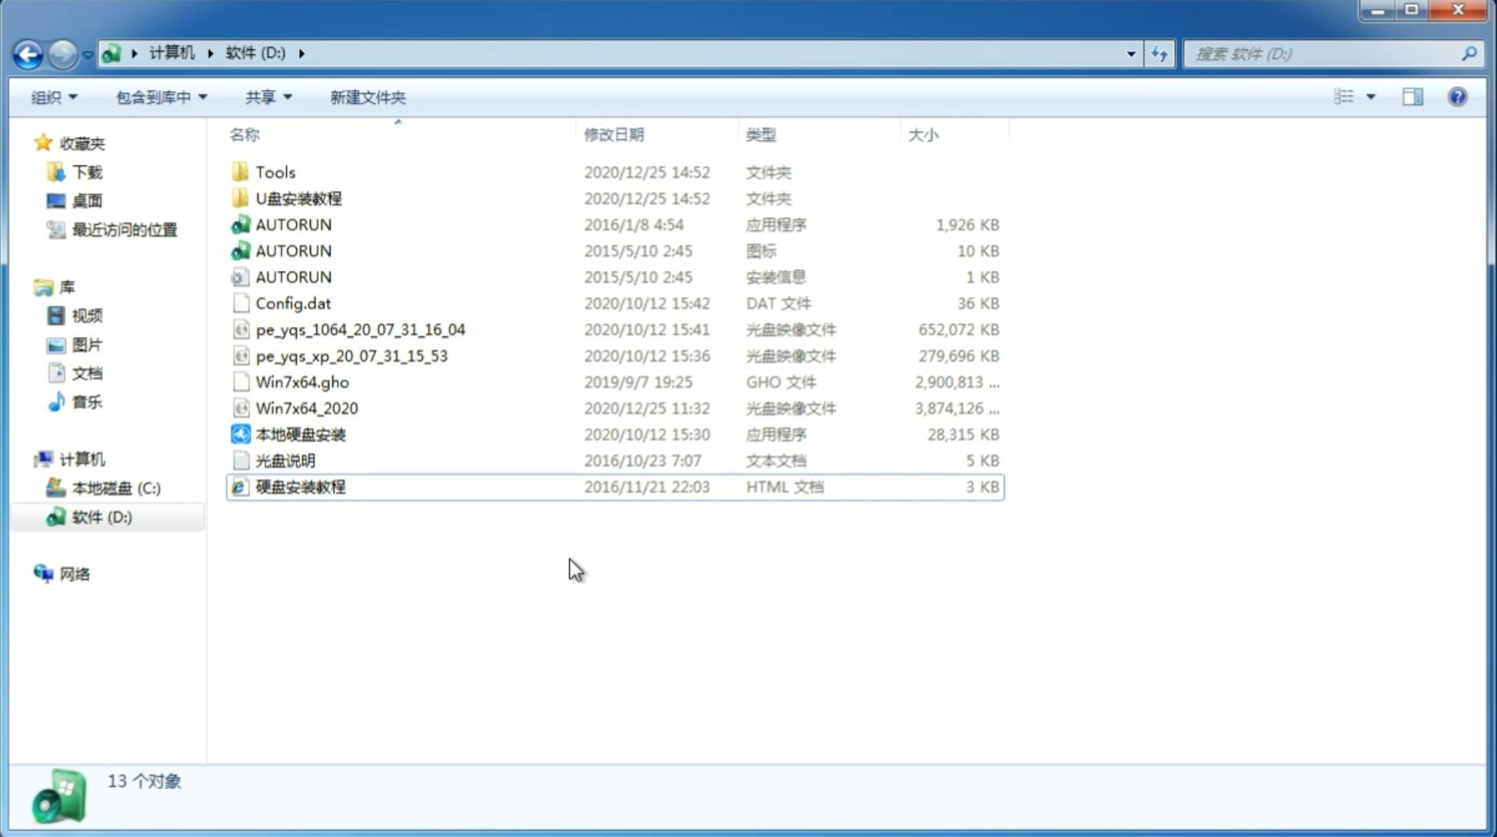Image resolution: width=1497 pixels, height=837 pixels.
Task: Open Win7x64.gho backup file
Action: (x=303, y=382)
